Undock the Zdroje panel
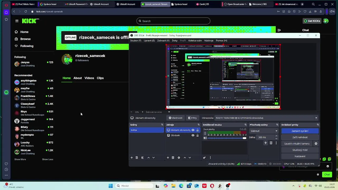Viewport: 338px width, 190px height. [199, 125]
